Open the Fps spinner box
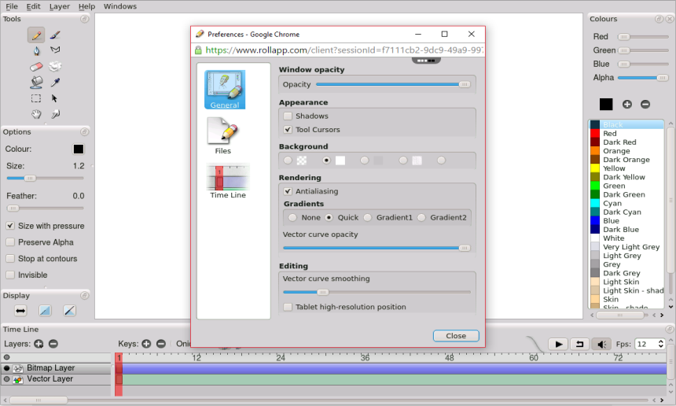 point(649,344)
